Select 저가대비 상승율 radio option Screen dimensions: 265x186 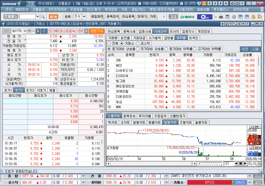coord(138,49)
